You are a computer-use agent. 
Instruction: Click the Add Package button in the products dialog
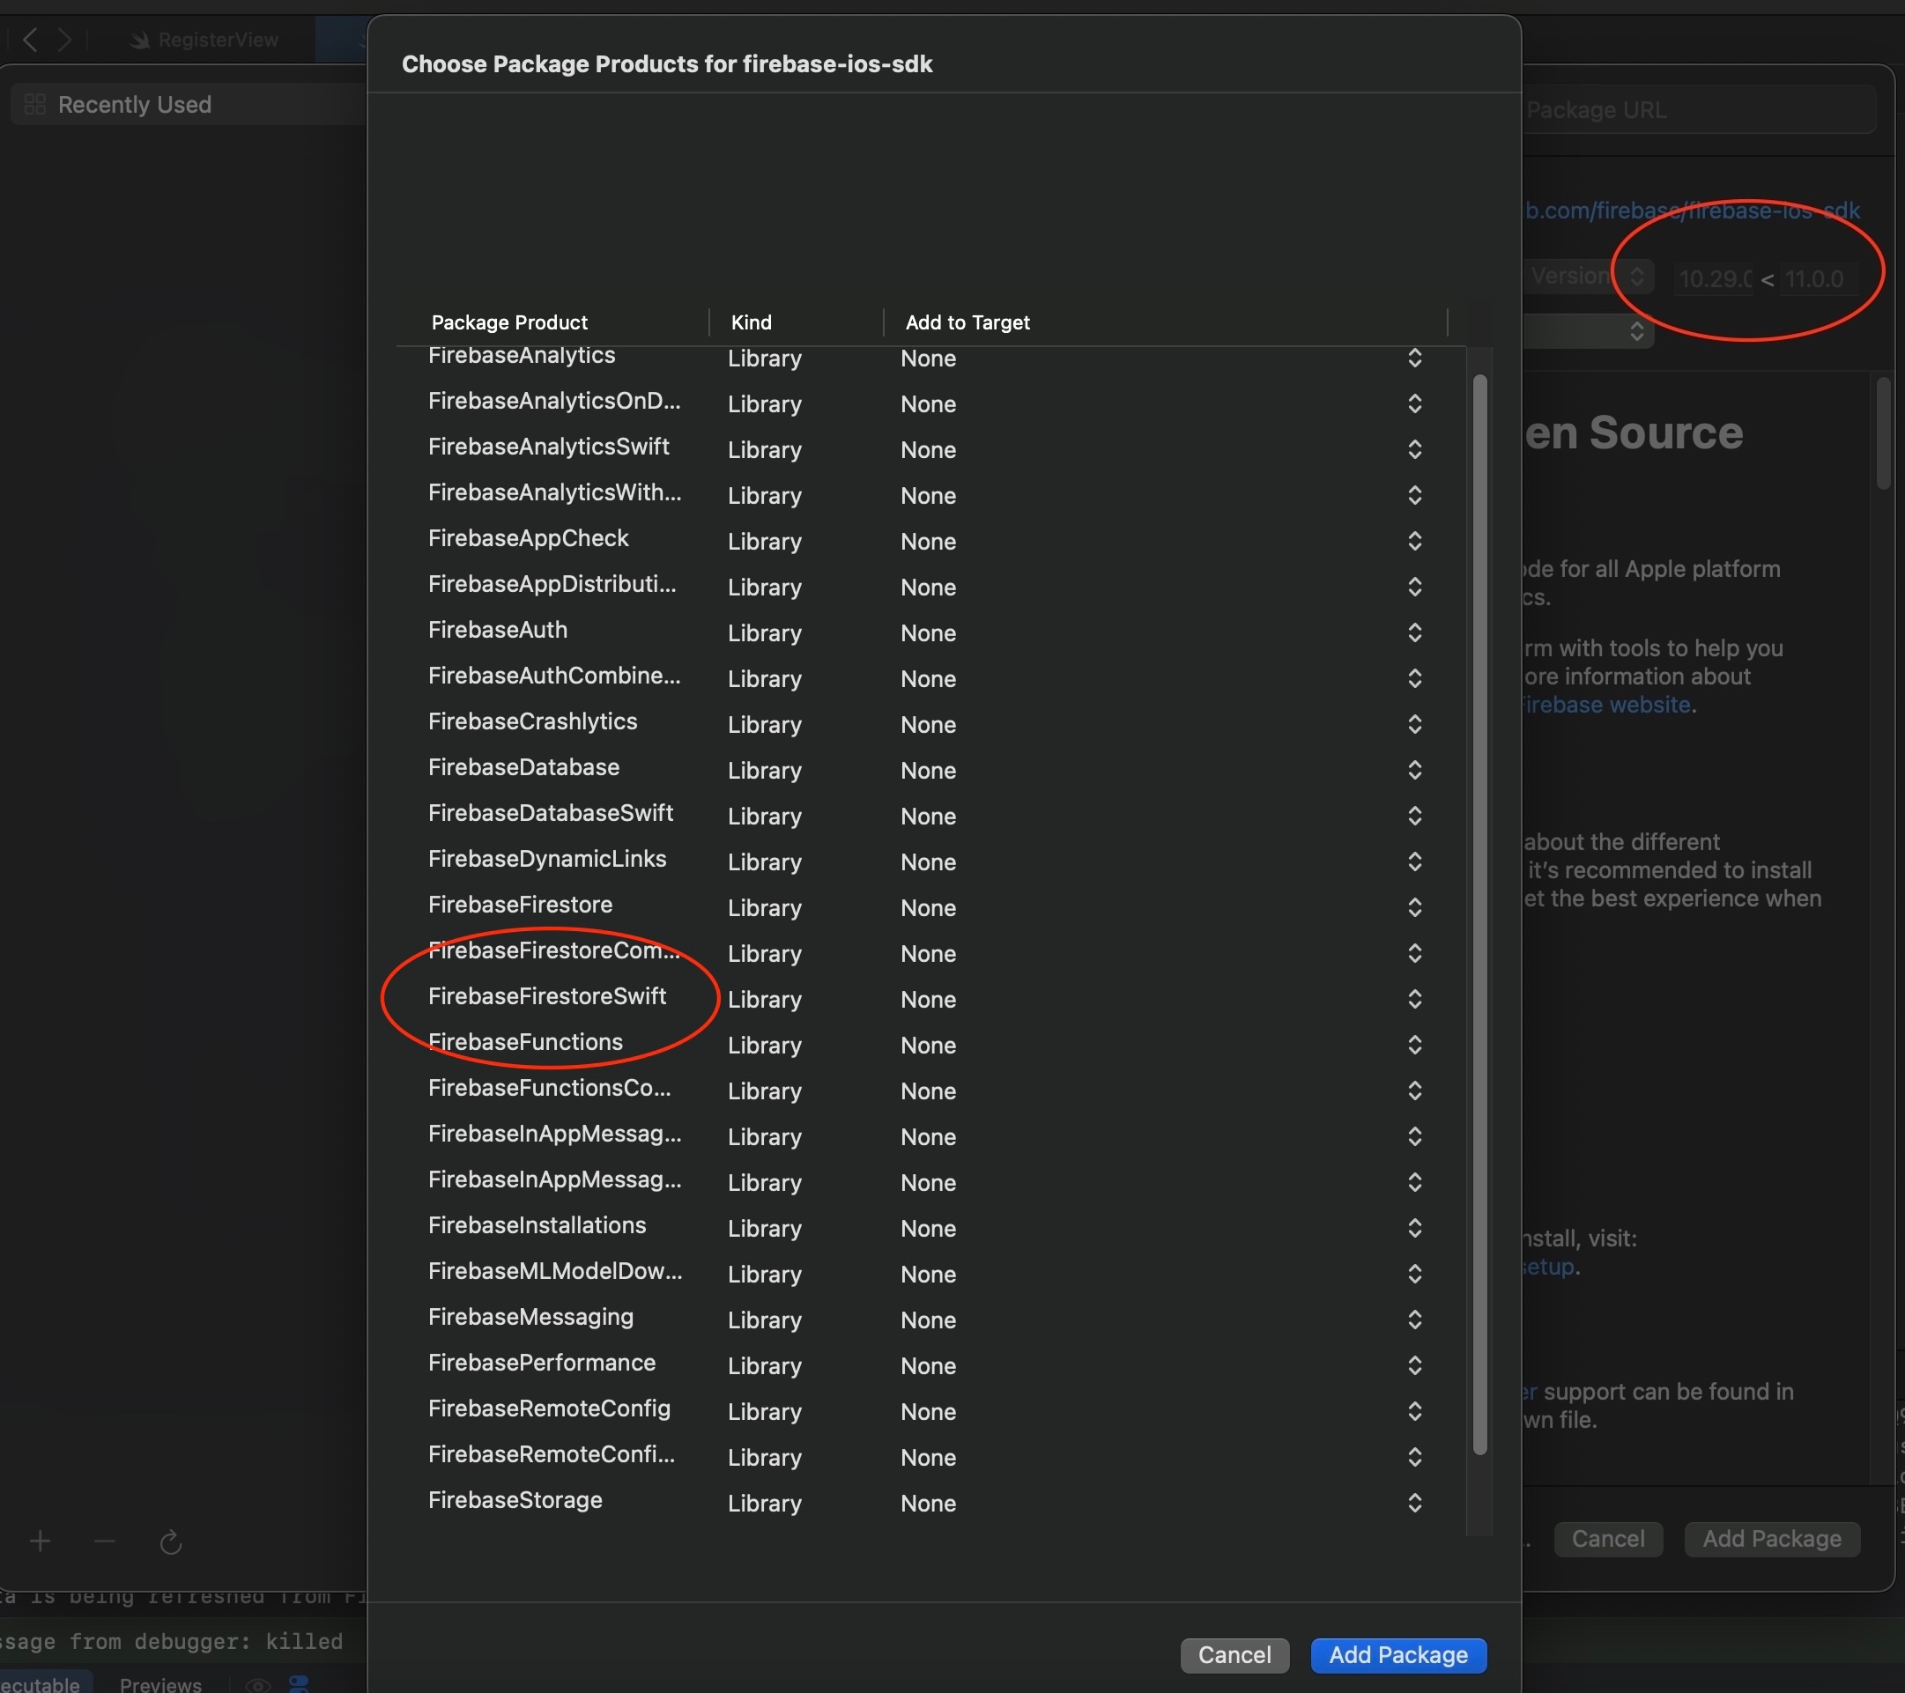(x=1398, y=1655)
